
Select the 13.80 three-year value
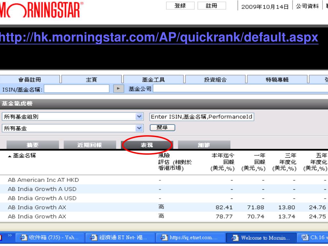(x=287, y=207)
